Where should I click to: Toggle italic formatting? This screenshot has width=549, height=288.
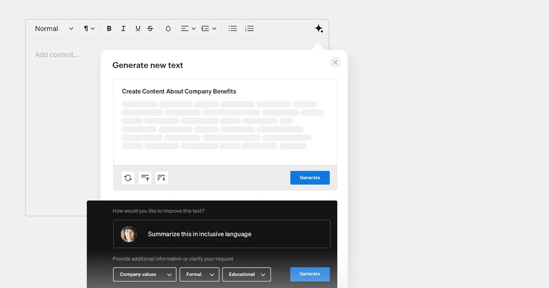pyautogui.click(x=123, y=28)
